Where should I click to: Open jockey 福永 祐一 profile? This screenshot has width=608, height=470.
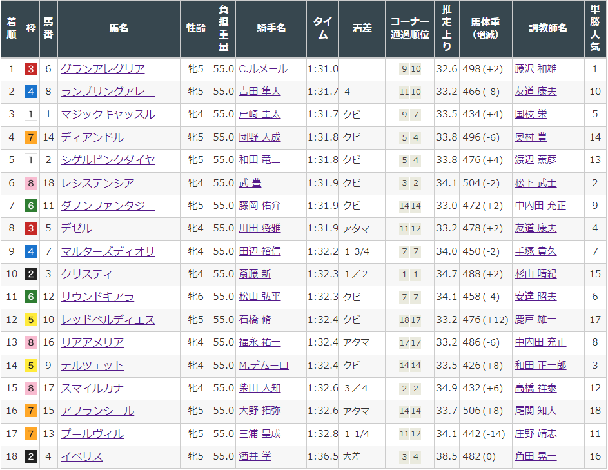259,342
